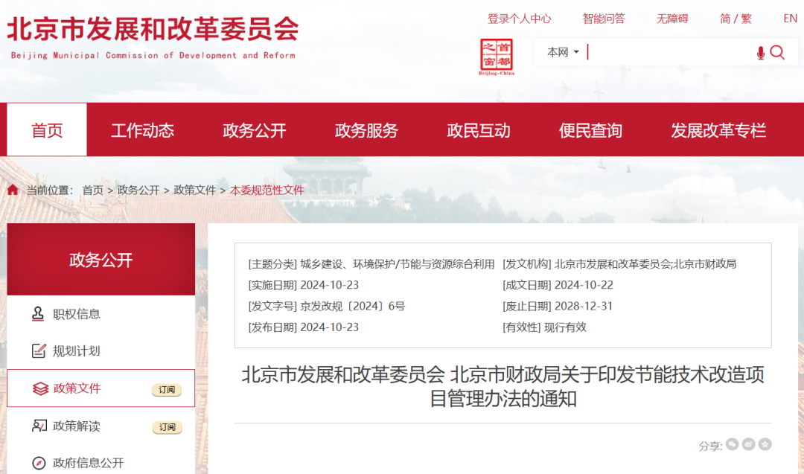Enable 无障碍 accessibility mode
This screenshot has height=474, width=804.
[671, 19]
